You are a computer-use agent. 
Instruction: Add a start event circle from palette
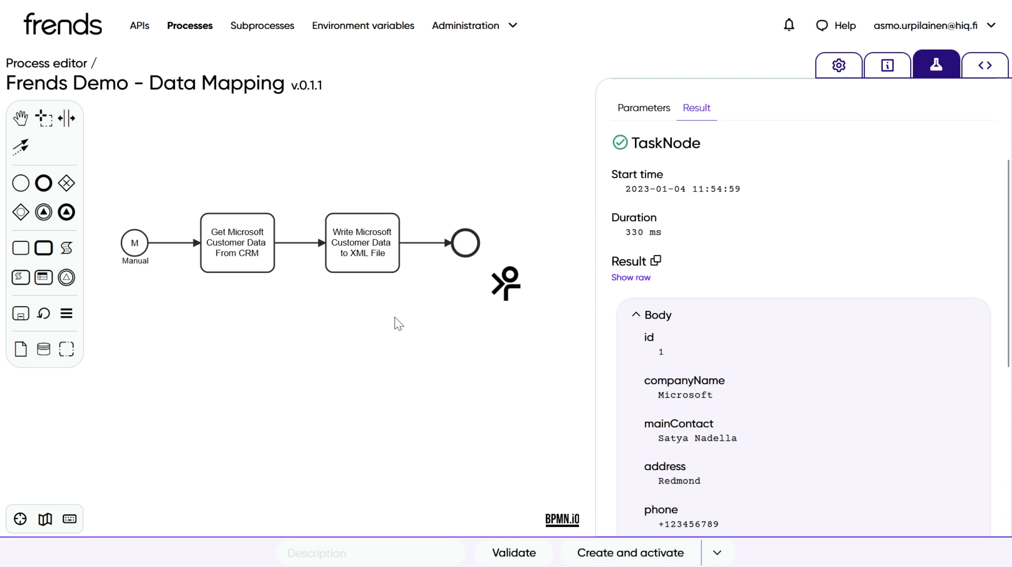20,183
